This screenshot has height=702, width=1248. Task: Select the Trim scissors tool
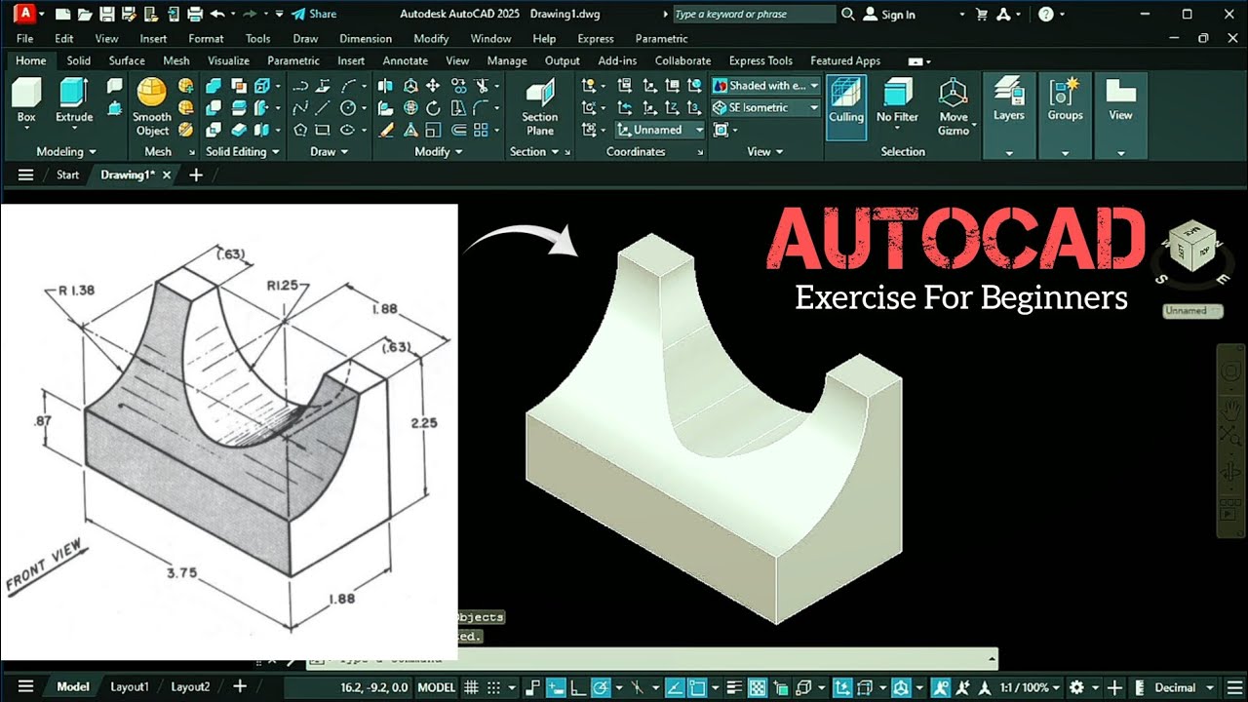(481, 86)
